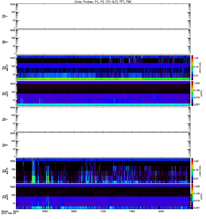Click the '100' y-tick of the thb fff 2 panel

(x=13, y=38)
